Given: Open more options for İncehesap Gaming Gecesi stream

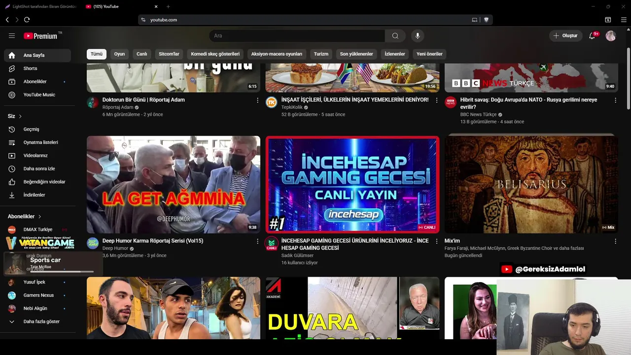Looking at the screenshot, I should click(436, 241).
